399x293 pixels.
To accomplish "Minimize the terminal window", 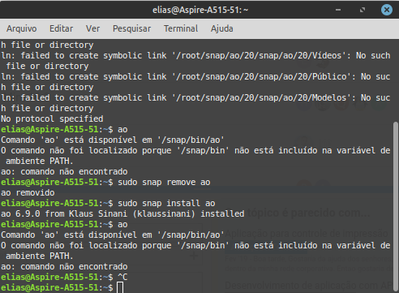I will tap(338, 10).
